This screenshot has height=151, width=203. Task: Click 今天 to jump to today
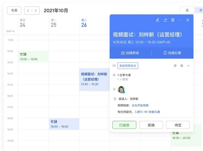(14, 10)
